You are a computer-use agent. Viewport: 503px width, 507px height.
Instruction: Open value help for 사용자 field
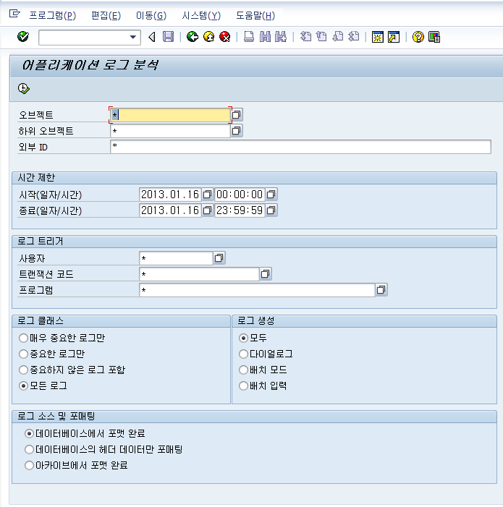point(219,258)
